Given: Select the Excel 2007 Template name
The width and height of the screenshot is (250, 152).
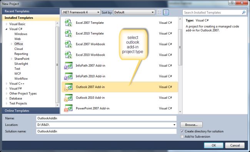Looking at the screenshot, I should pos(90,23).
